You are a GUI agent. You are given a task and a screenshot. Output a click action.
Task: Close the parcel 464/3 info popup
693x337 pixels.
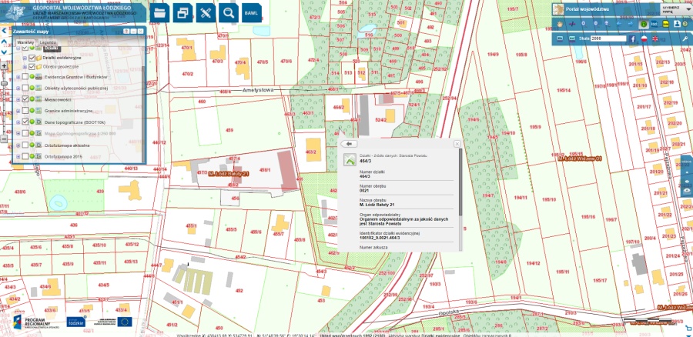tap(457, 144)
